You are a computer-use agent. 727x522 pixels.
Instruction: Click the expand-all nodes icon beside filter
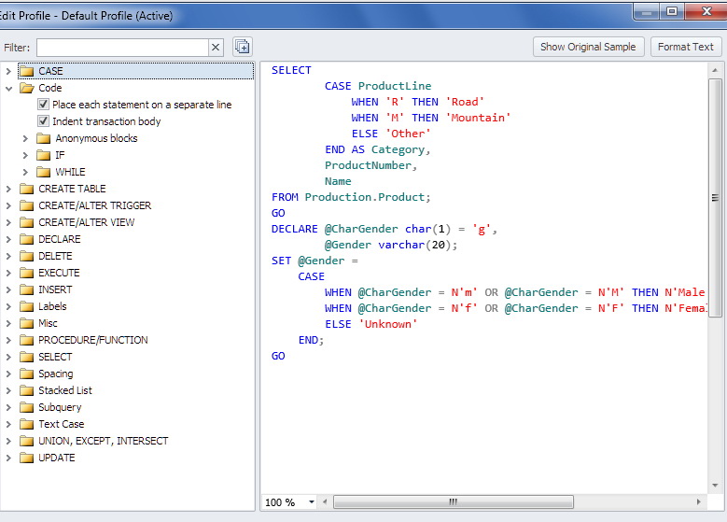coord(242,47)
